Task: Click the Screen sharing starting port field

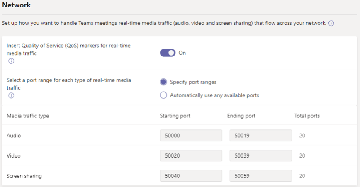Action: click(191, 176)
